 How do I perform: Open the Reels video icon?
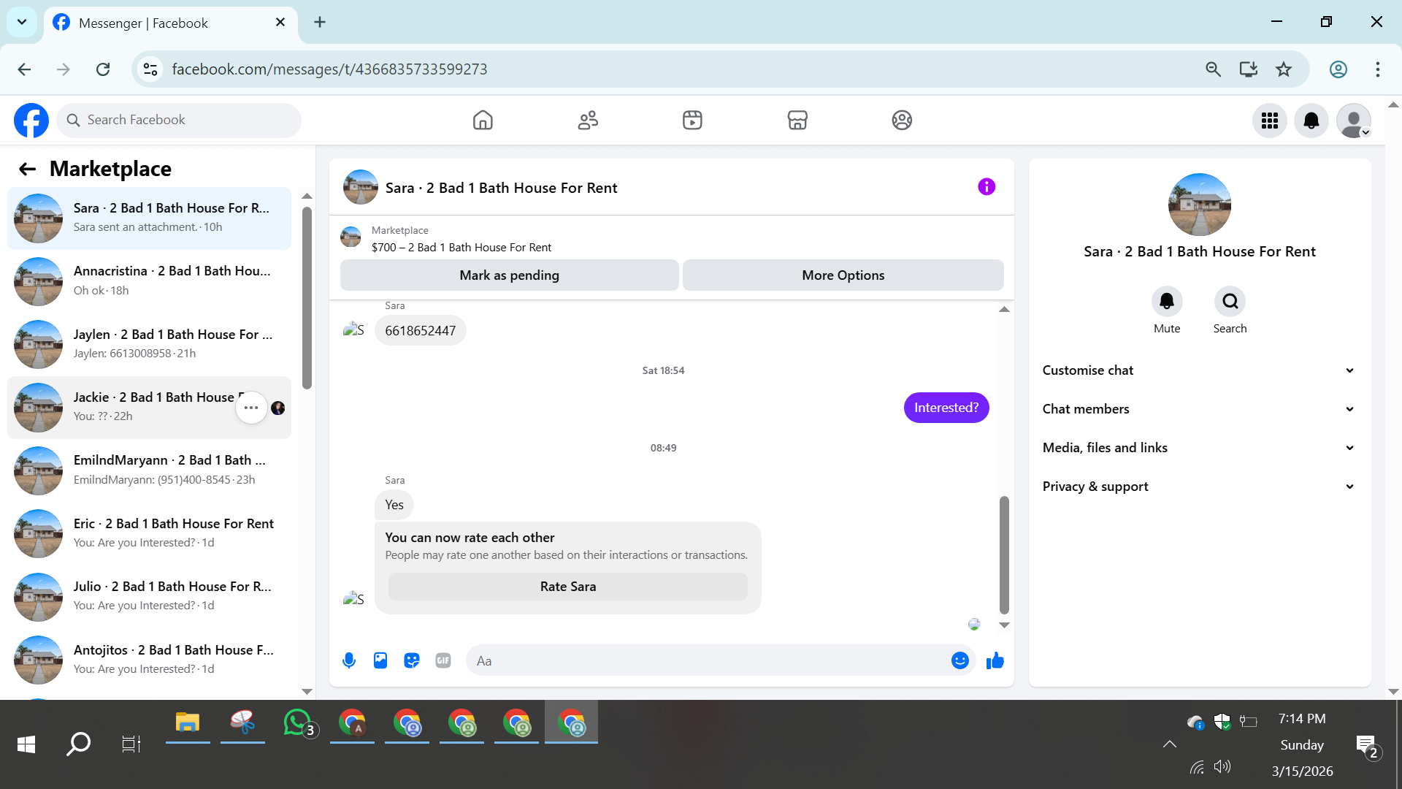(x=692, y=120)
